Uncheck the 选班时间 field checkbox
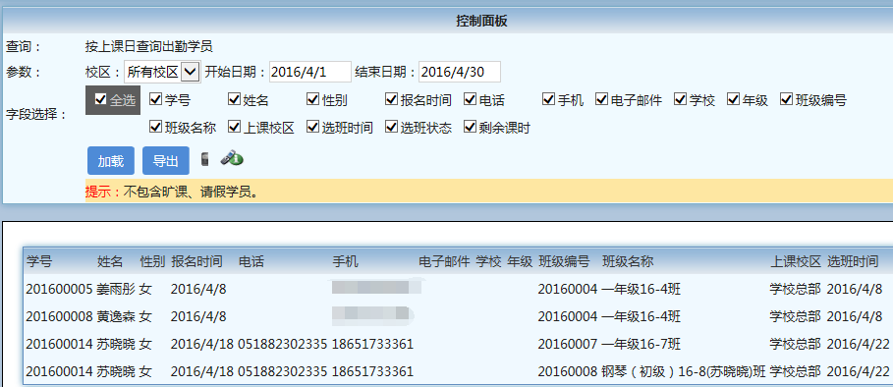Viewport: 893px width, 387px height. point(312,127)
